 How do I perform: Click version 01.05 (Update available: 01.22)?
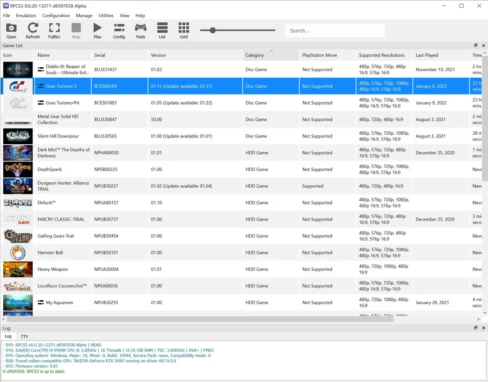pos(181,103)
